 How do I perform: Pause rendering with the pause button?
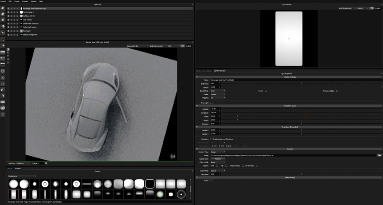pos(46,163)
